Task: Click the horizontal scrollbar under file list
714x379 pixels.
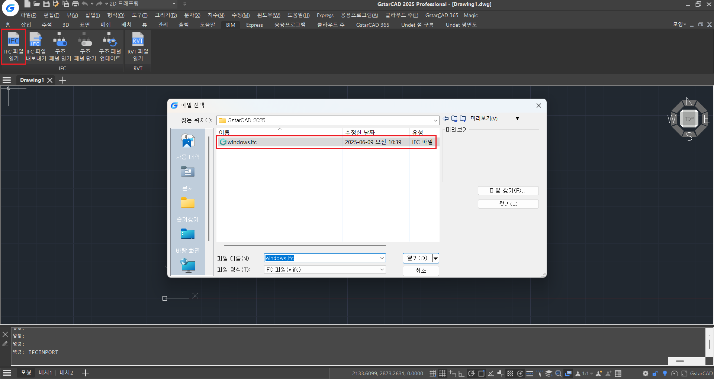Action: pyautogui.click(x=305, y=245)
